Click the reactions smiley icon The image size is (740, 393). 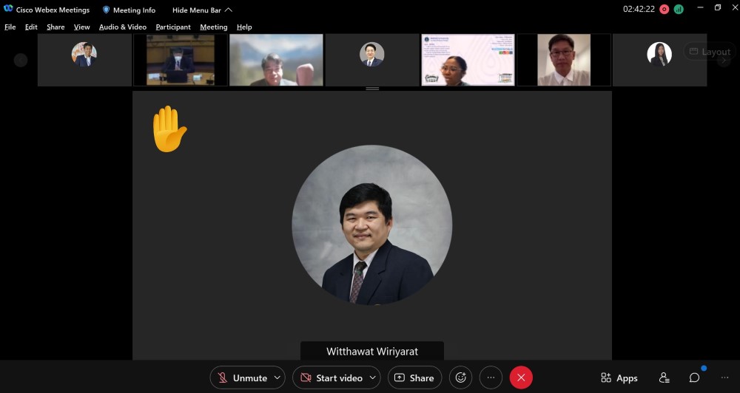pyautogui.click(x=460, y=377)
